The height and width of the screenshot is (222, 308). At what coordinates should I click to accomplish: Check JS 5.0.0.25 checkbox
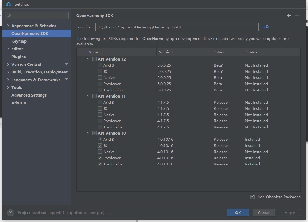[100, 71]
